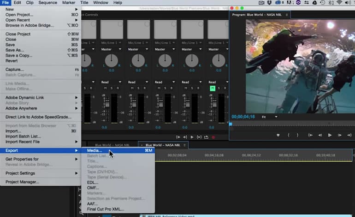Click Google Drive icon in menu bar
This screenshot has height=217, width=355.
315,3
